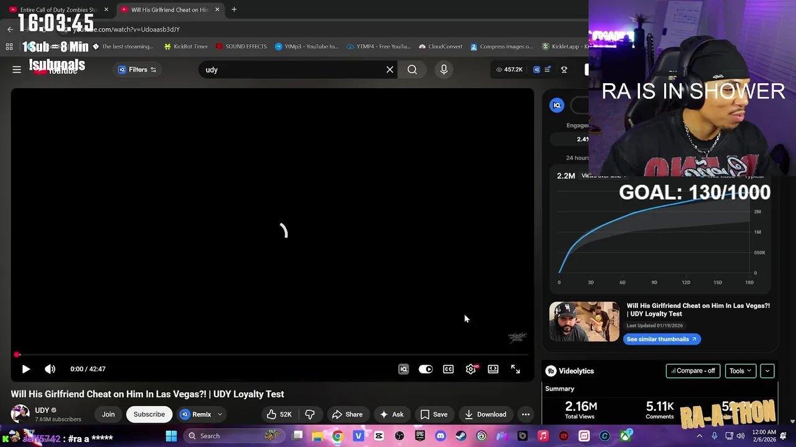Close the Will His Girlfriend Cheat tab
This screenshot has height=447, width=796.
pos(217,9)
